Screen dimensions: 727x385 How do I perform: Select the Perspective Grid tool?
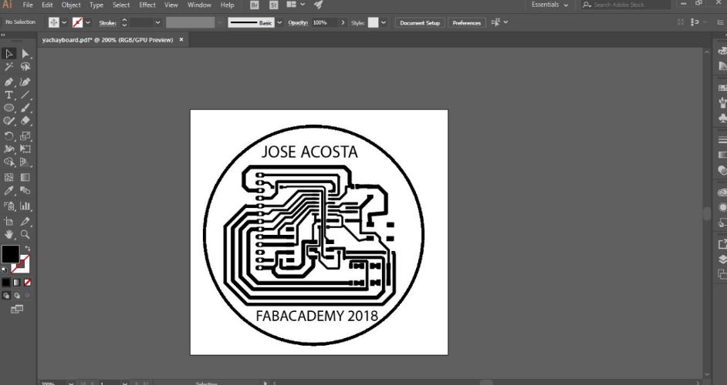pos(25,162)
